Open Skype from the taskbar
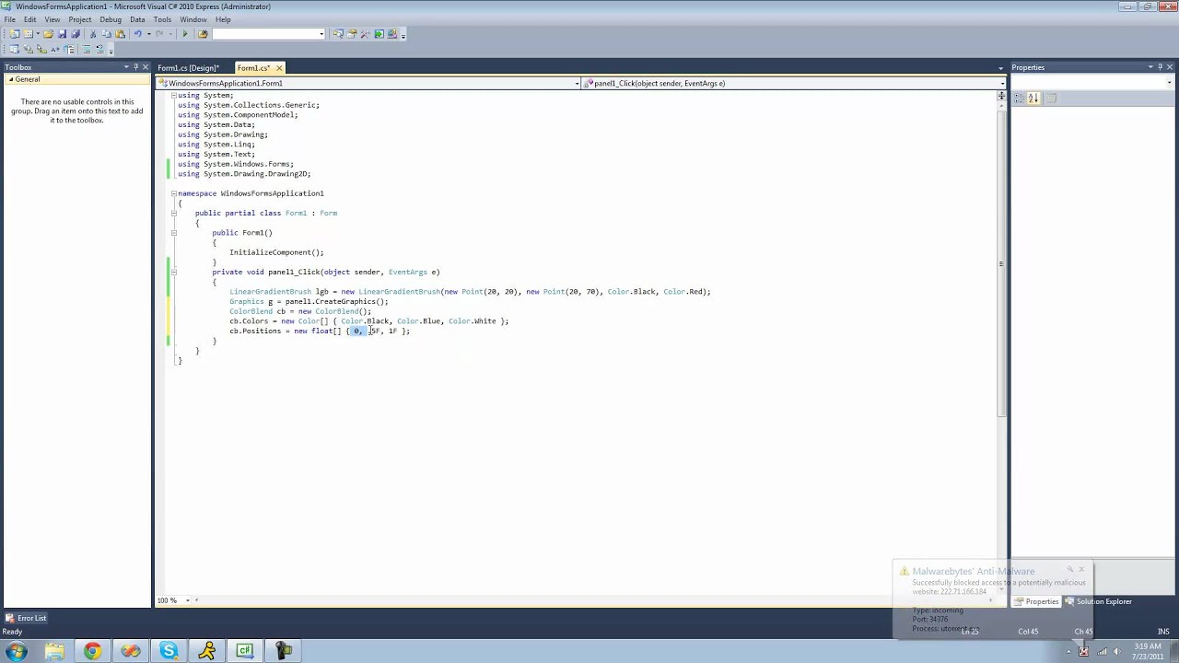The height and width of the screenshot is (663, 1179). pyautogui.click(x=169, y=651)
